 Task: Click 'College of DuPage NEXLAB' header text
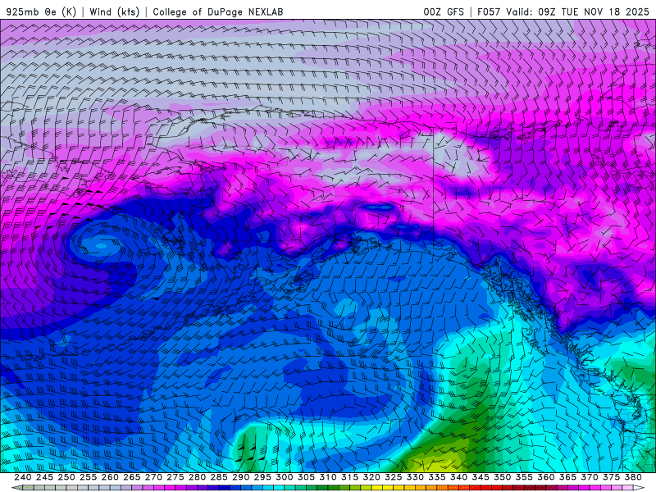218,11
